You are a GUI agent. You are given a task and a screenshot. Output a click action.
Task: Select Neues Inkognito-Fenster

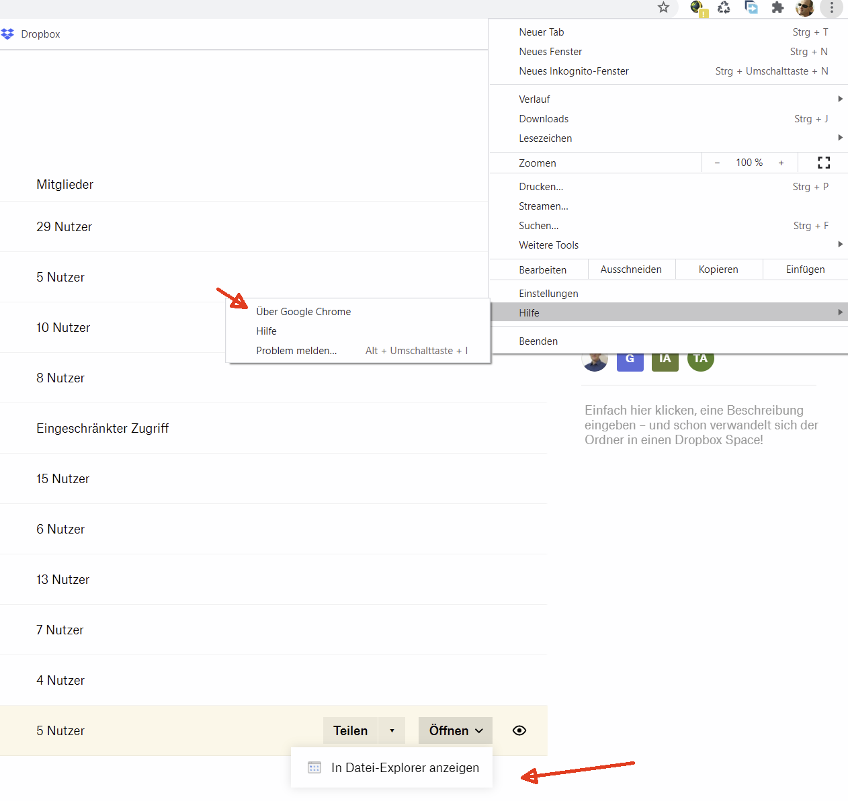click(669, 71)
